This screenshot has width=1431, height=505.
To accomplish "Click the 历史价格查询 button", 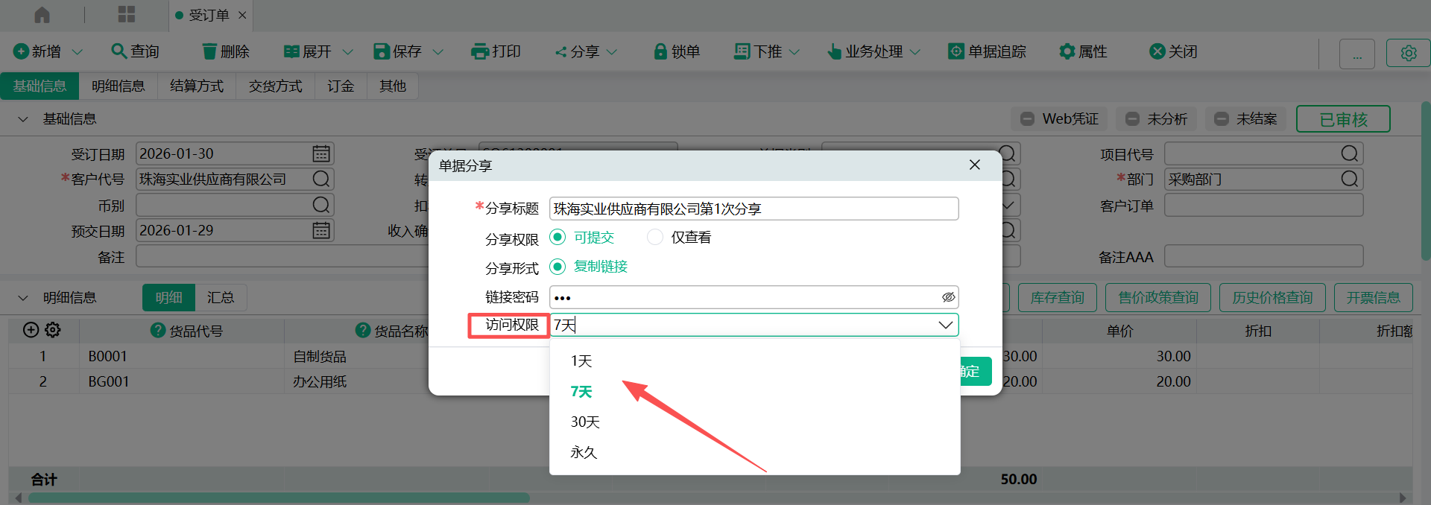I will coord(1272,298).
